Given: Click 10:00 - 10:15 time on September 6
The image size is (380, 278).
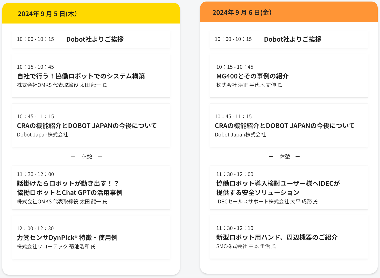Looking at the screenshot, I should tap(233, 39).
